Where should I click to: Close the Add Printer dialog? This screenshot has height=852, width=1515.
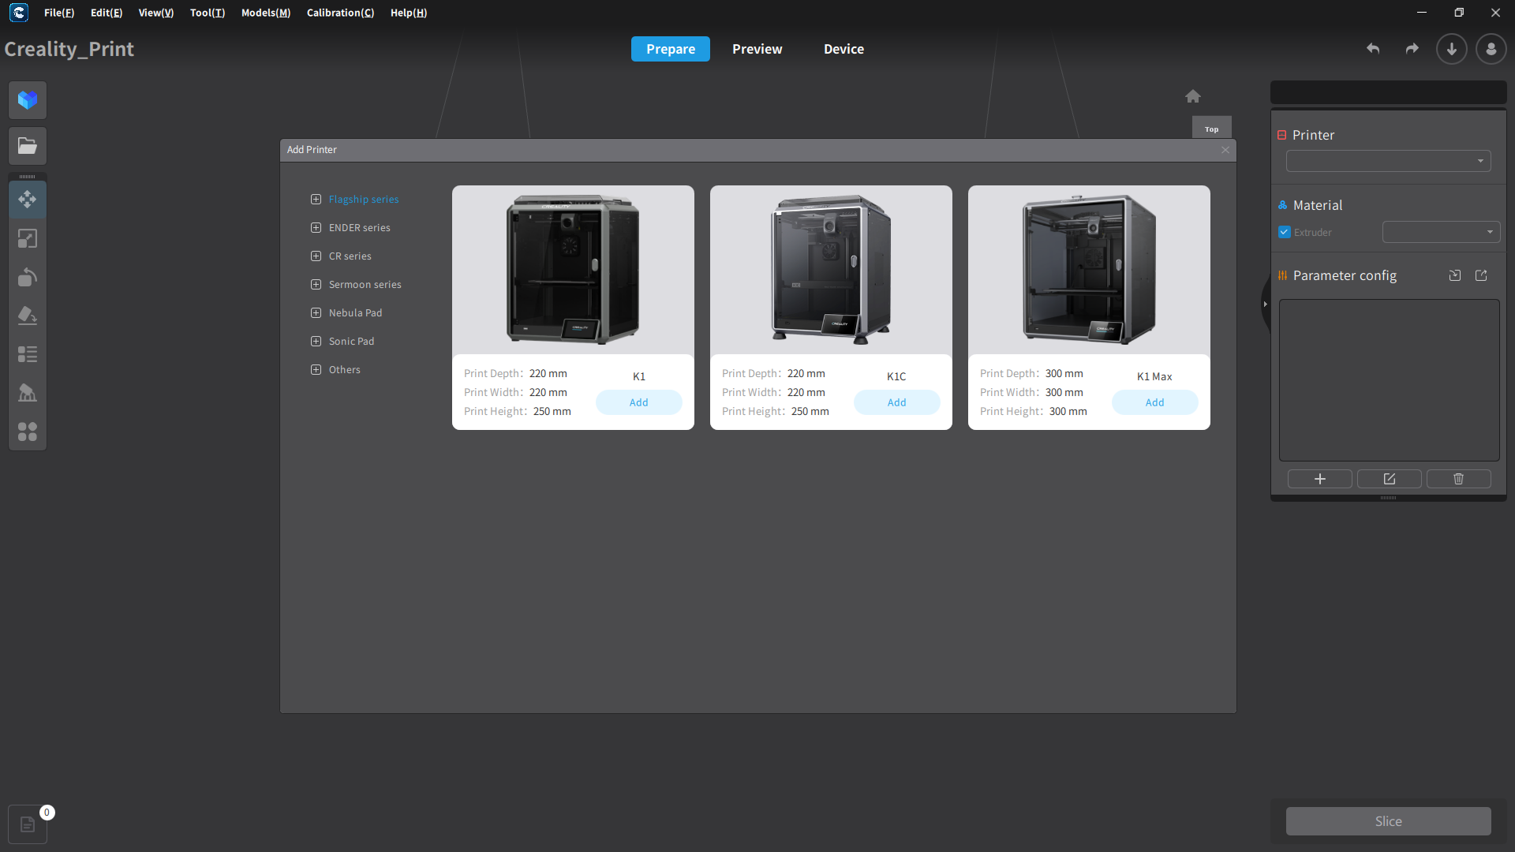tap(1225, 150)
